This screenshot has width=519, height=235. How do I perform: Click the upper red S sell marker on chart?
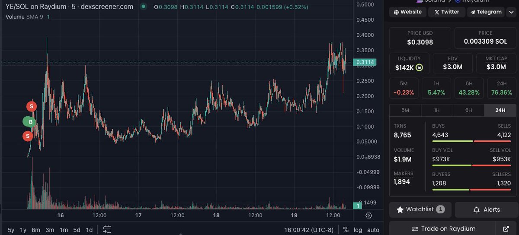[31, 106]
